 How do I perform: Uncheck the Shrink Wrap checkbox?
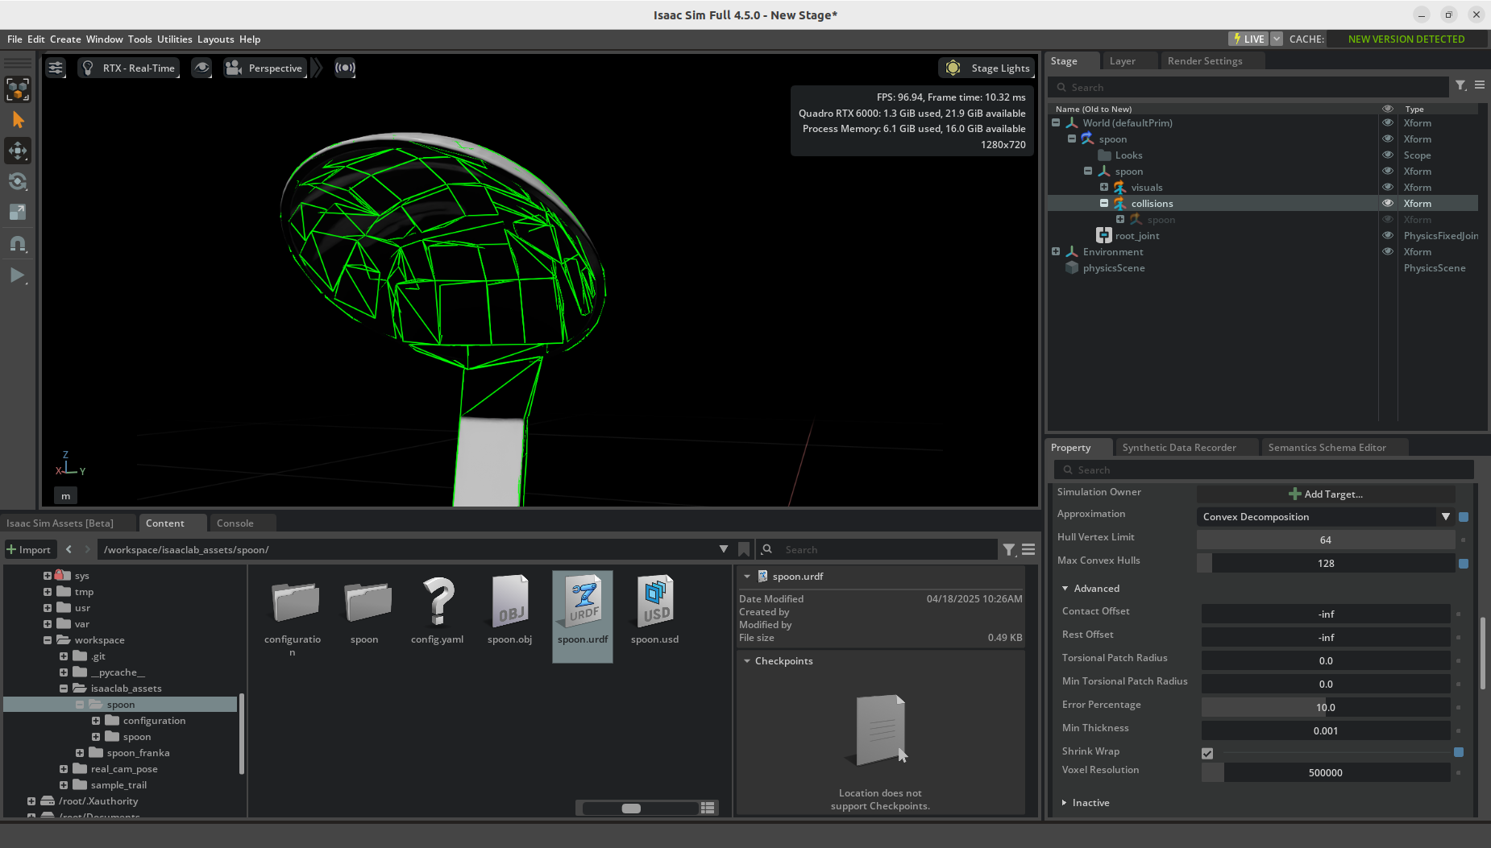click(1207, 754)
